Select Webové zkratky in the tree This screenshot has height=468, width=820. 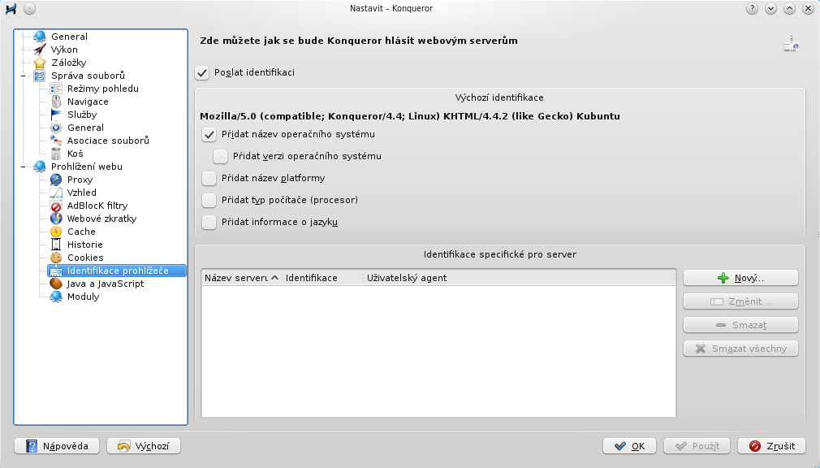tap(102, 219)
